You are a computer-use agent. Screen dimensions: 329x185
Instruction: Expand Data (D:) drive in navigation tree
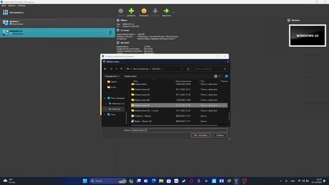click(x=106, y=109)
